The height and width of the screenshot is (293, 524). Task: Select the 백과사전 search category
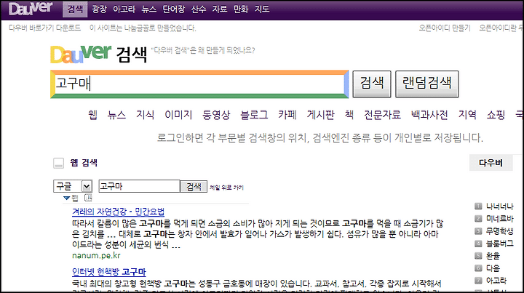click(429, 115)
